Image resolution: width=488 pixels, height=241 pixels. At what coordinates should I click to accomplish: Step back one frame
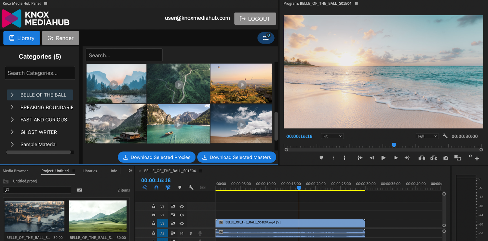pos(372,158)
